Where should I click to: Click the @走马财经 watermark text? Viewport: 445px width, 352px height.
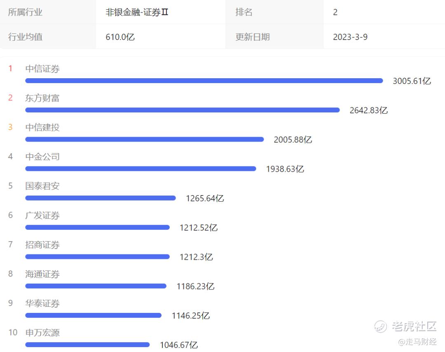click(417, 342)
